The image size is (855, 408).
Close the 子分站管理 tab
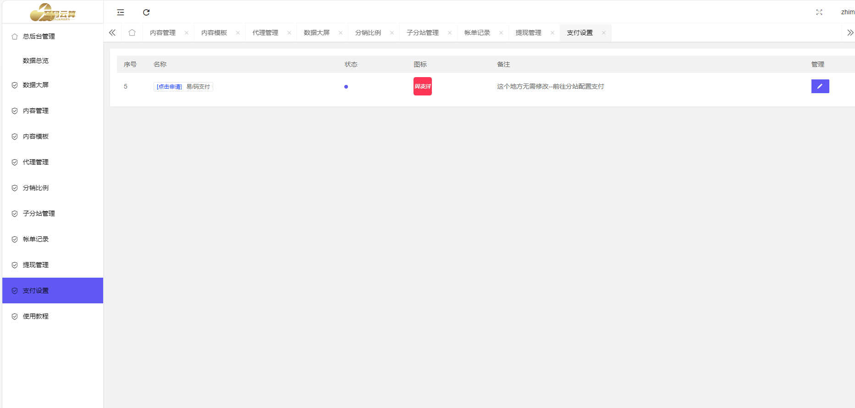coord(450,33)
